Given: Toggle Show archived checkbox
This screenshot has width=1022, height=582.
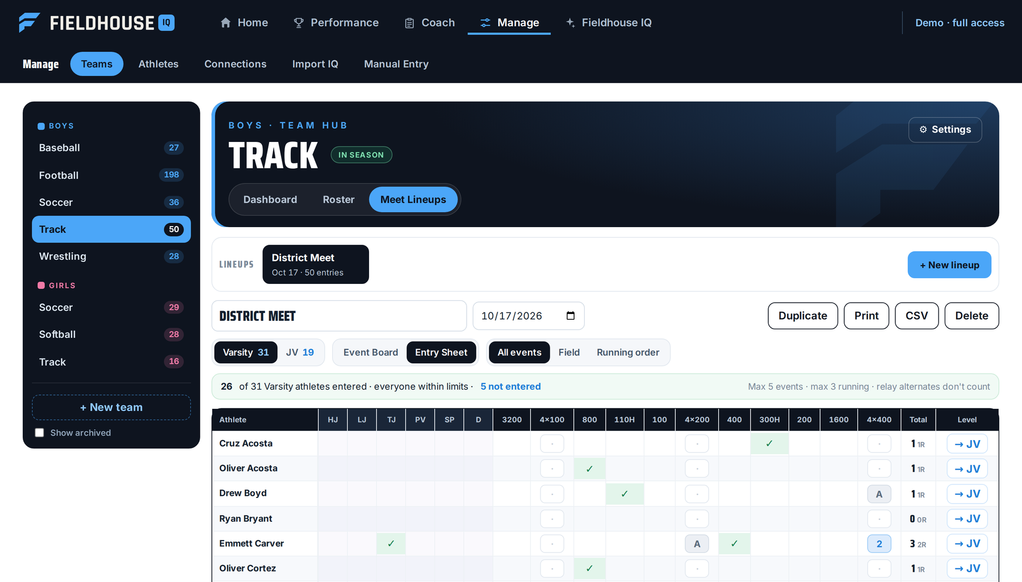Looking at the screenshot, I should [x=39, y=433].
